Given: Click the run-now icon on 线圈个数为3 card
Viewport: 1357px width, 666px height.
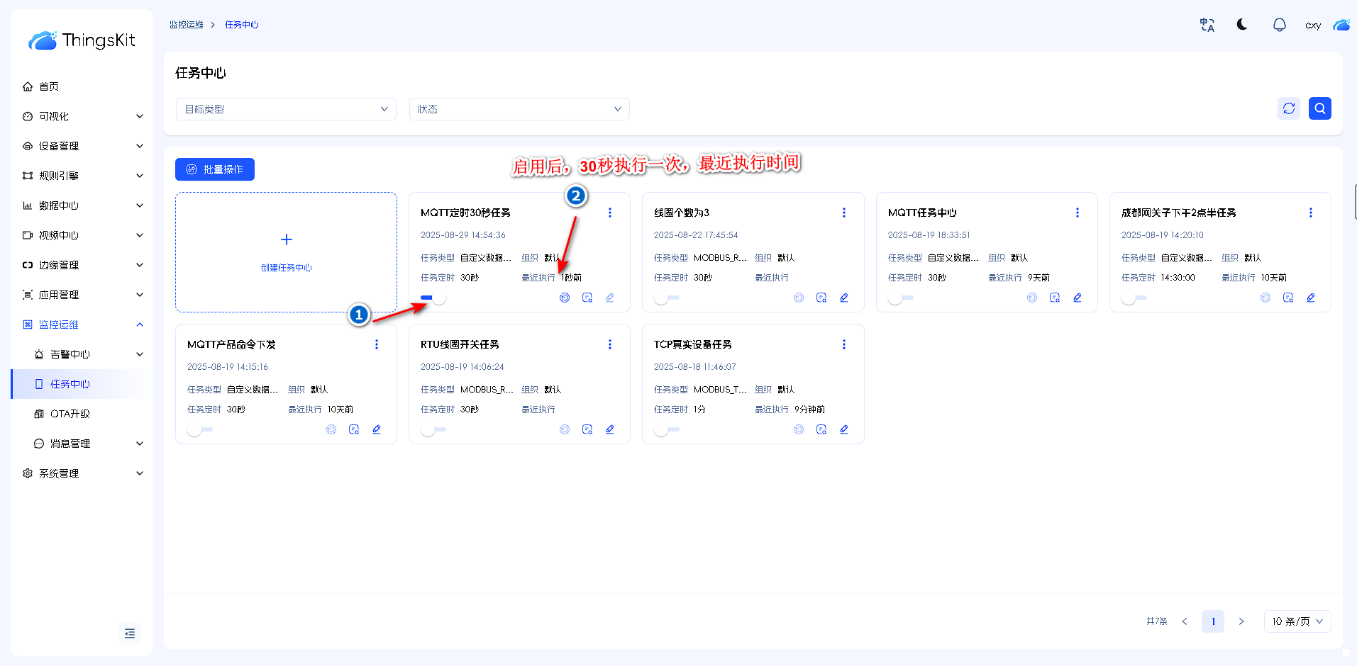Looking at the screenshot, I should [798, 298].
